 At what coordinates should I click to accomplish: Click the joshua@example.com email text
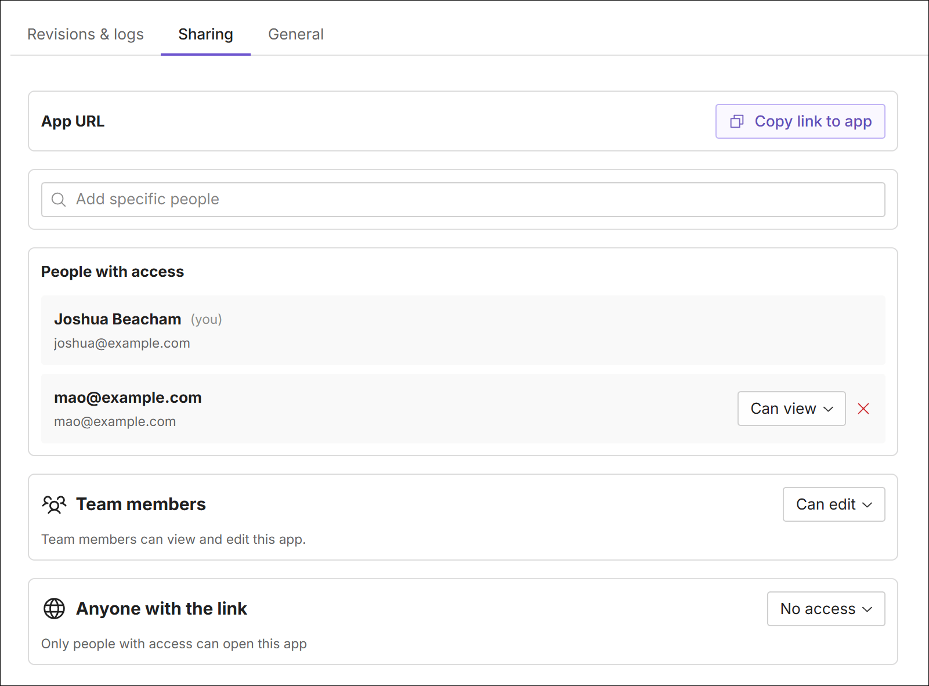click(122, 343)
